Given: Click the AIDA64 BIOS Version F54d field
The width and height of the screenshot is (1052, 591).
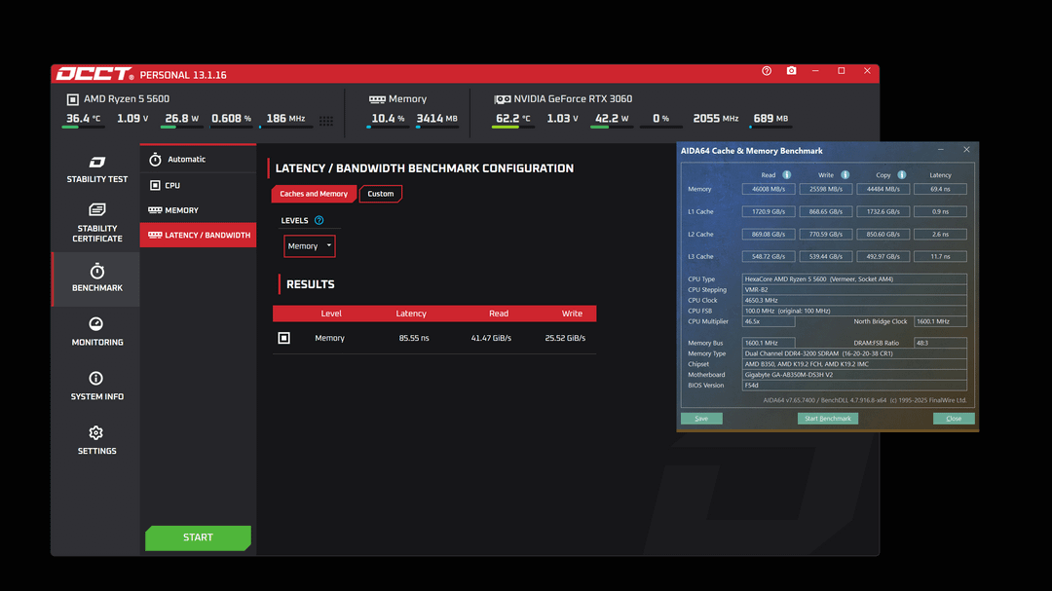Looking at the screenshot, I should coord(854,386).
